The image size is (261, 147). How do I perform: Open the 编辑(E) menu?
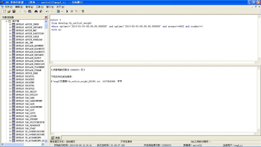(x=19, y=7)
